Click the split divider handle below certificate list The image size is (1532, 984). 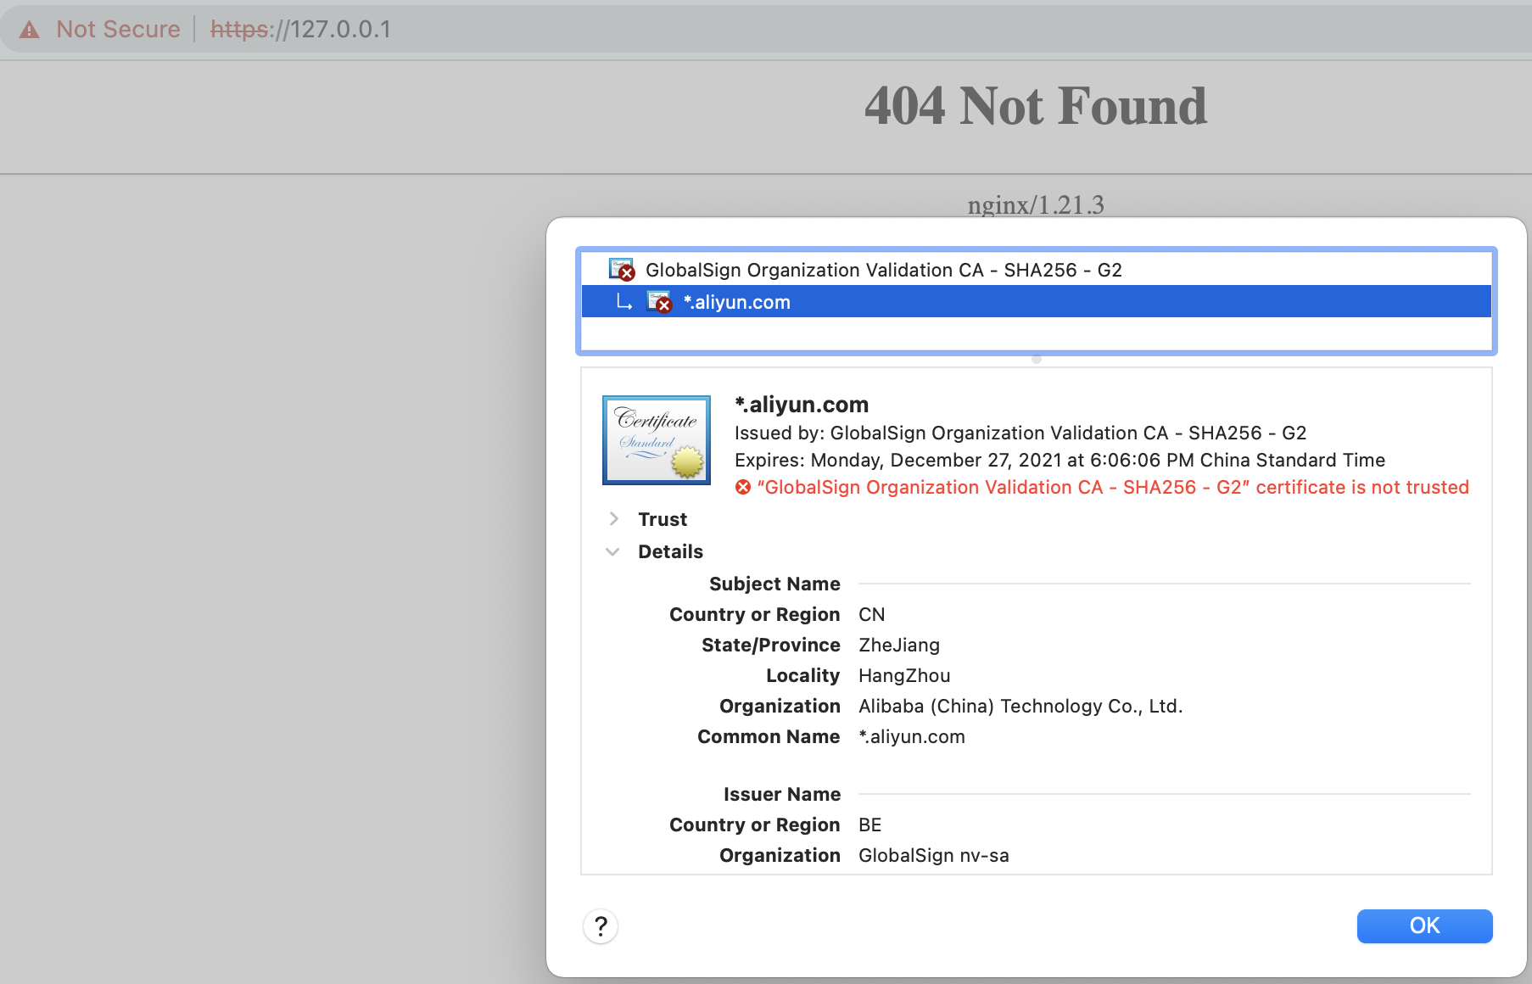point(1037,360)
